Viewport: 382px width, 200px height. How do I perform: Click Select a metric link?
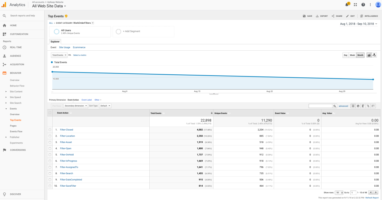[x=80, y=55]
